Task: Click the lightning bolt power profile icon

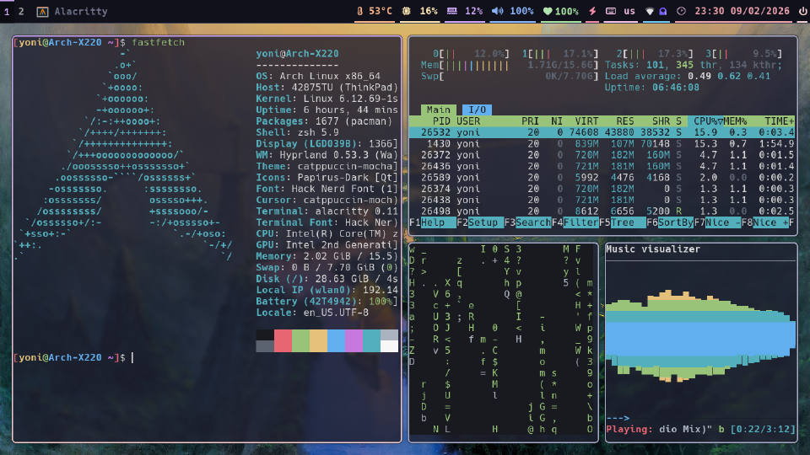Action: pos(592,11)
